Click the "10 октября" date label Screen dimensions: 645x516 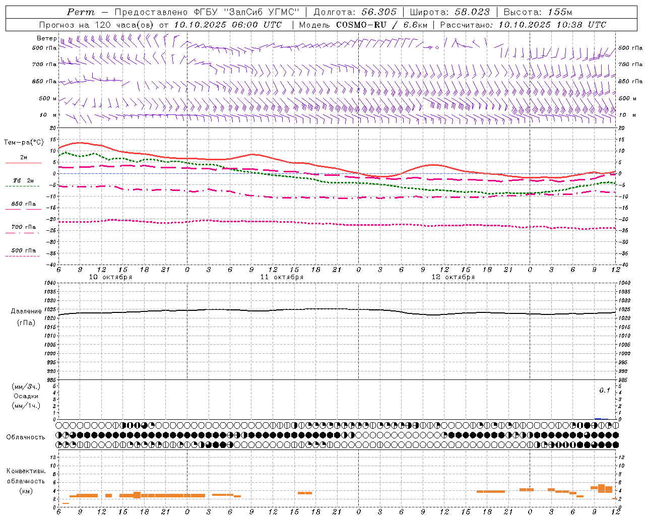coord(111,277)
